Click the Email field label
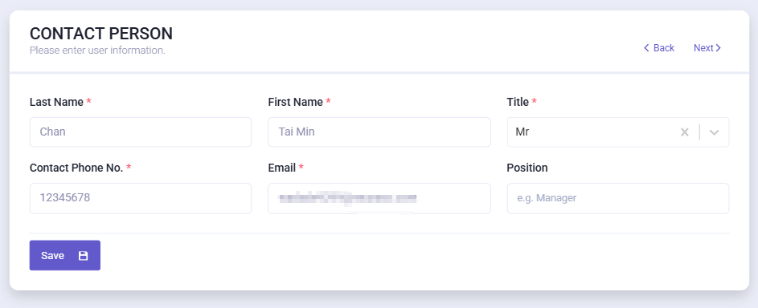The image size is (758, 308). [x=282, y=168]
